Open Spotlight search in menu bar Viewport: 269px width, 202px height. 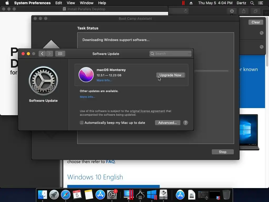click(x=252, y=3)
